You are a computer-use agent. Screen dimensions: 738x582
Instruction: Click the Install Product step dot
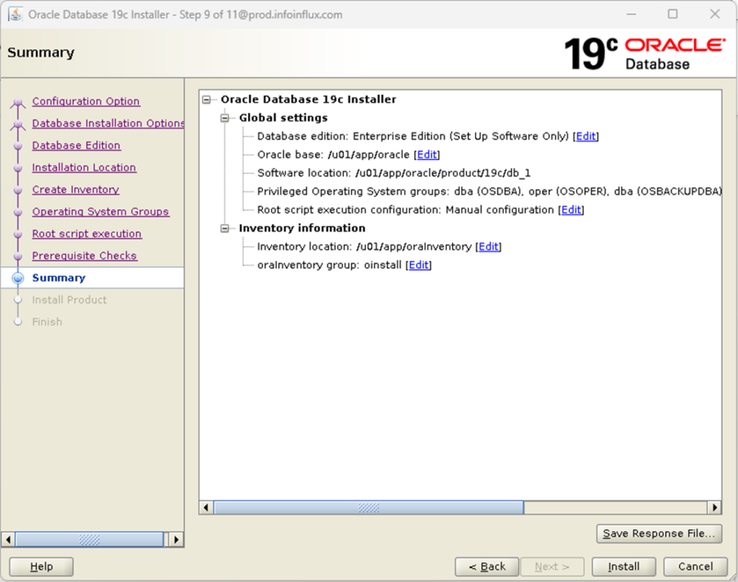[17, 300]
